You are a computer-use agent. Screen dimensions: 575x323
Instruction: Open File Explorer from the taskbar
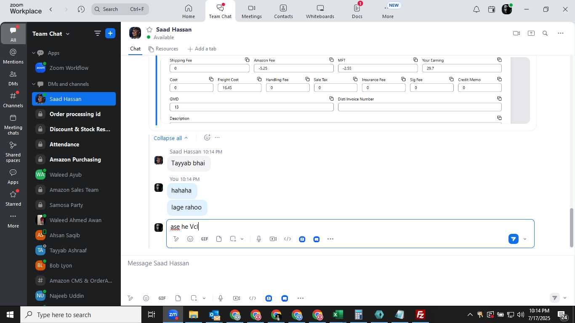193,315
